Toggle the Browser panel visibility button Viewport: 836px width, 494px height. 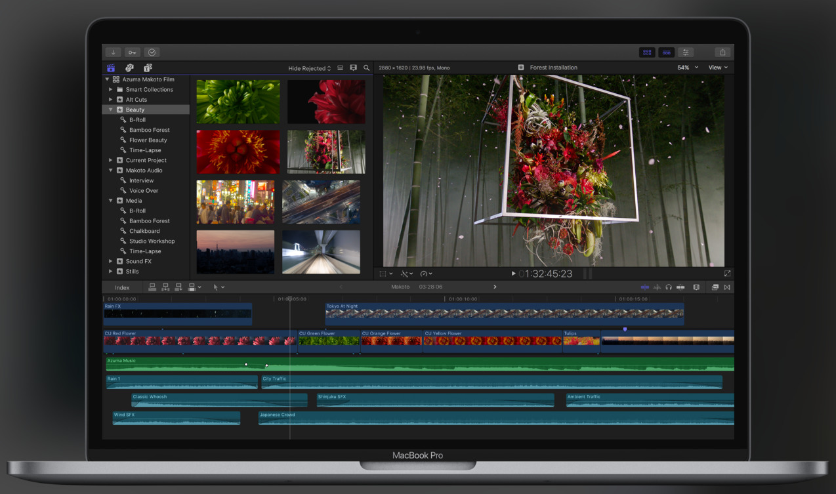[x=647, y=52]
